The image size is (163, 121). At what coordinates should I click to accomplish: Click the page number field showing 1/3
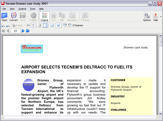[15, 31]
